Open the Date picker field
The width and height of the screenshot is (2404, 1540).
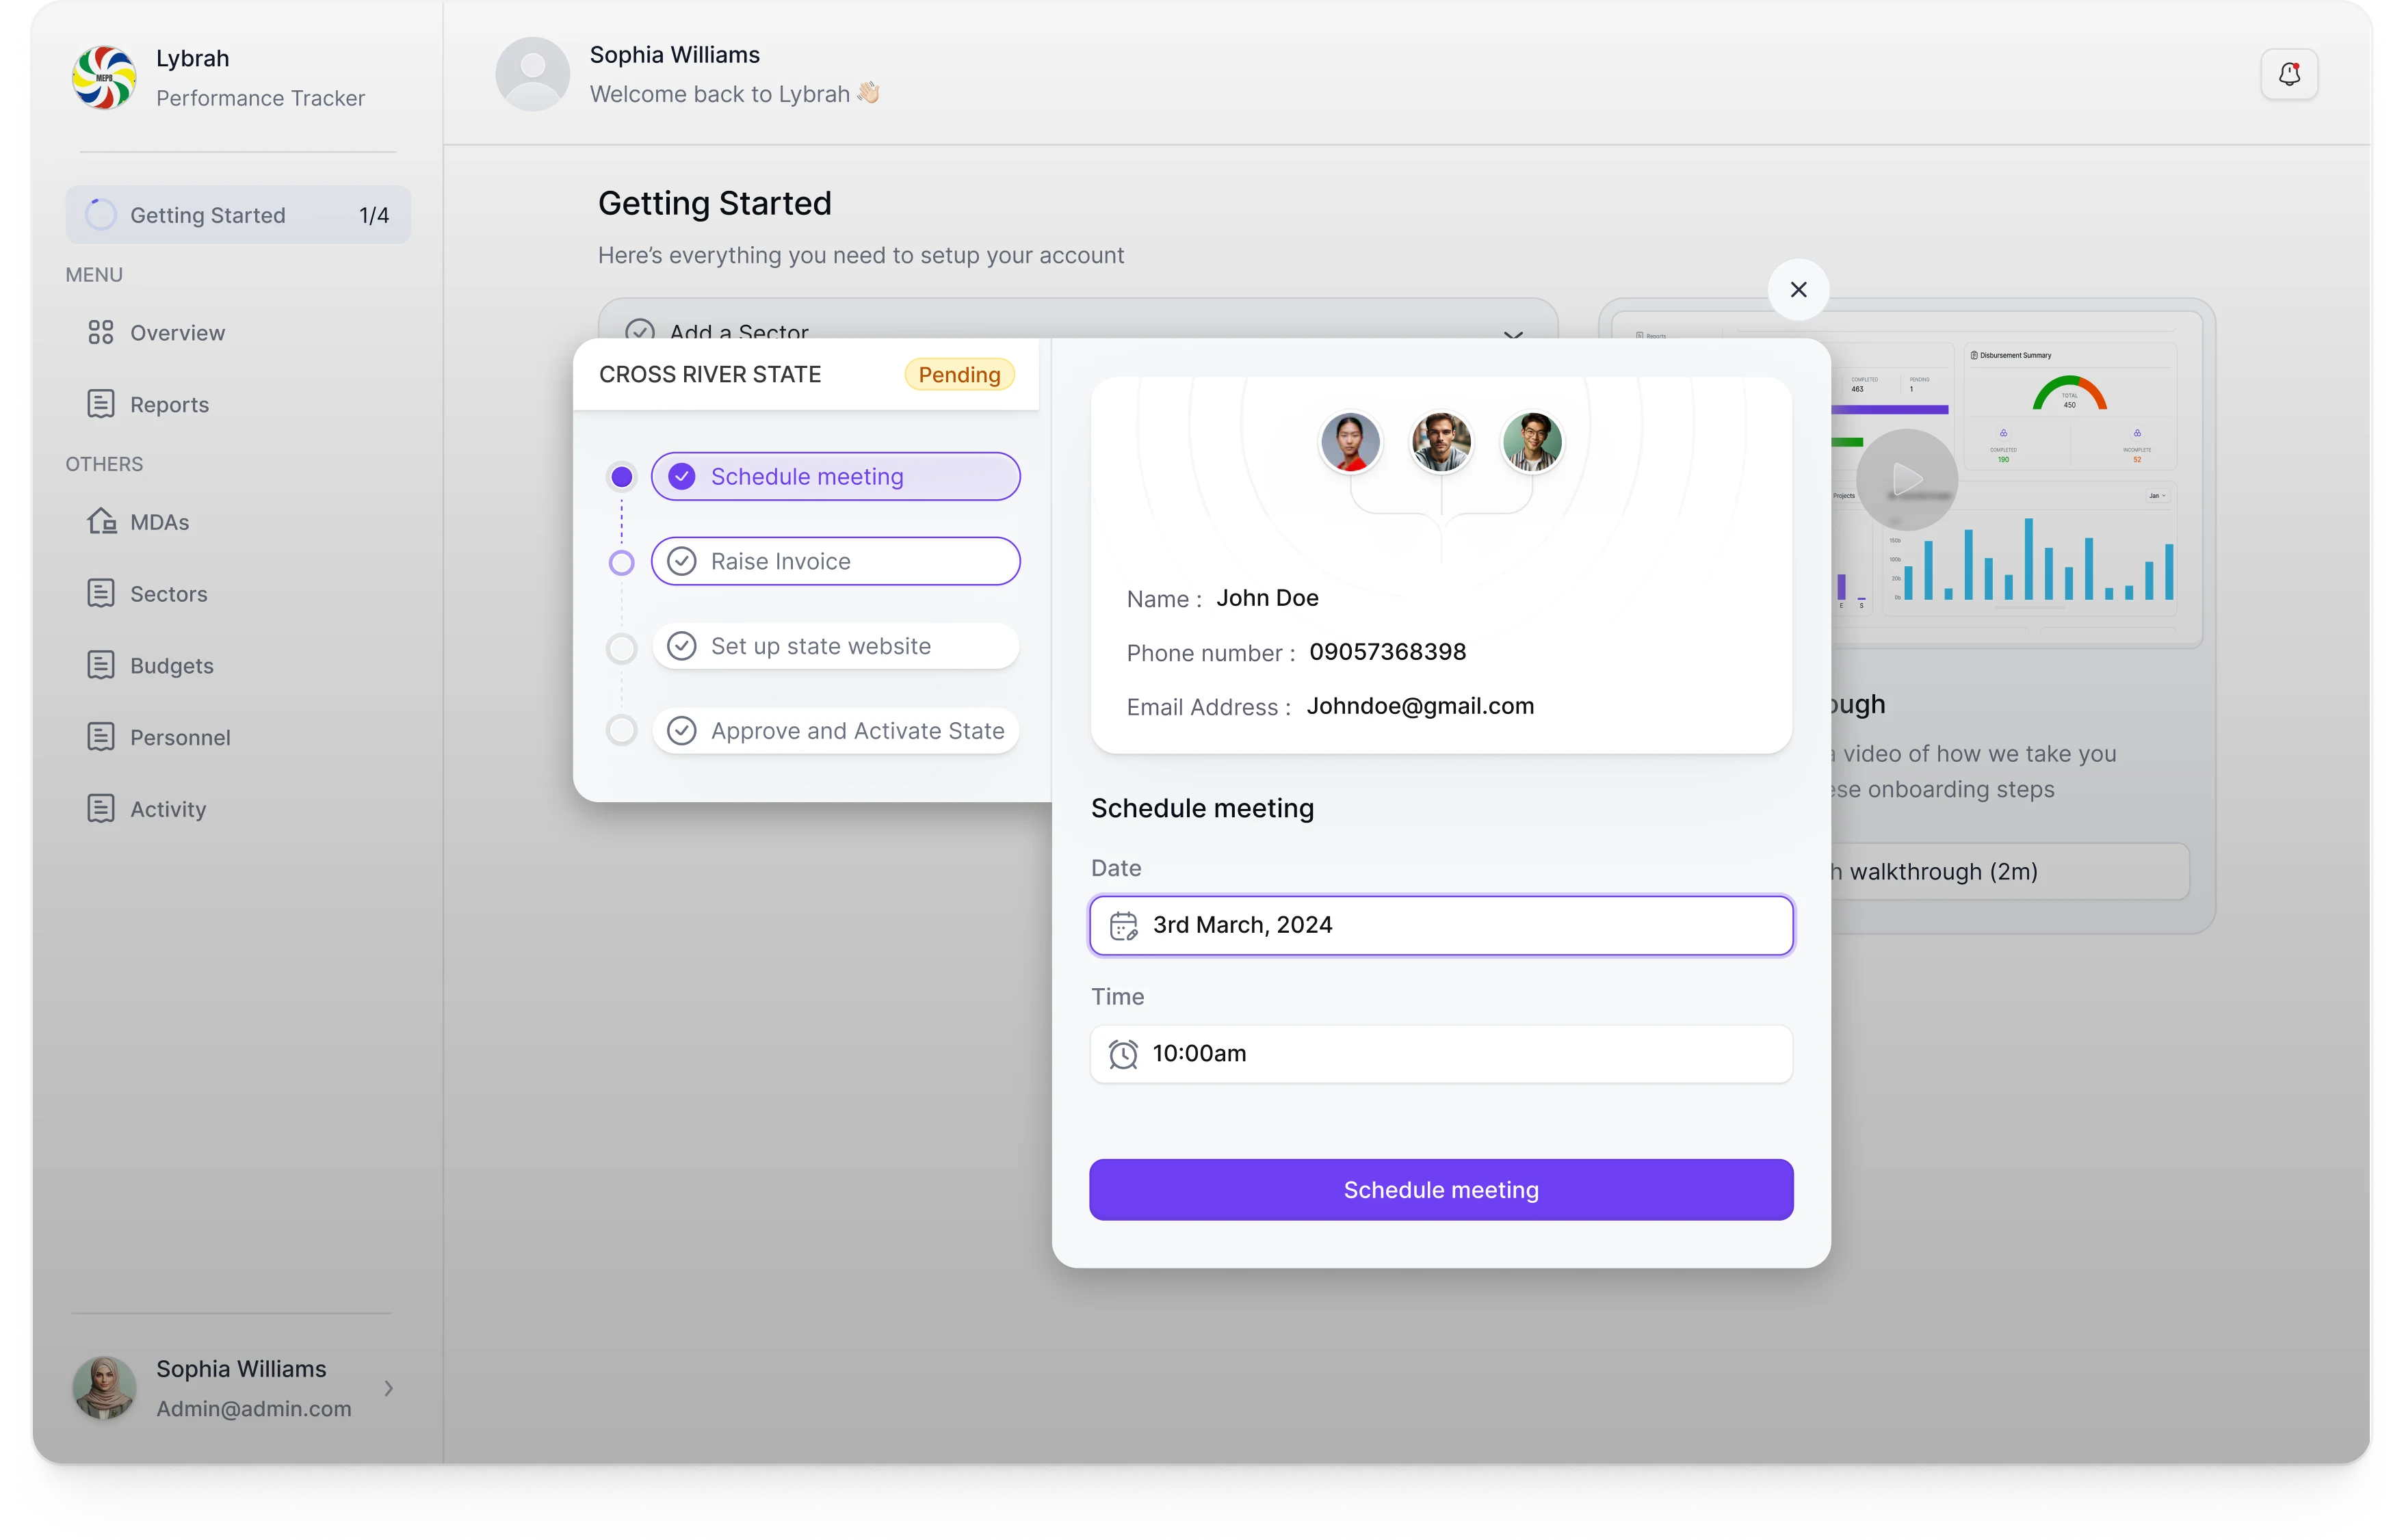point(1441,926)
